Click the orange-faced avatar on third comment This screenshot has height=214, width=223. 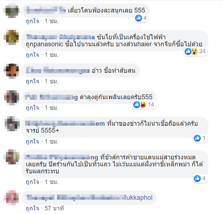click(x=11, y=71)
